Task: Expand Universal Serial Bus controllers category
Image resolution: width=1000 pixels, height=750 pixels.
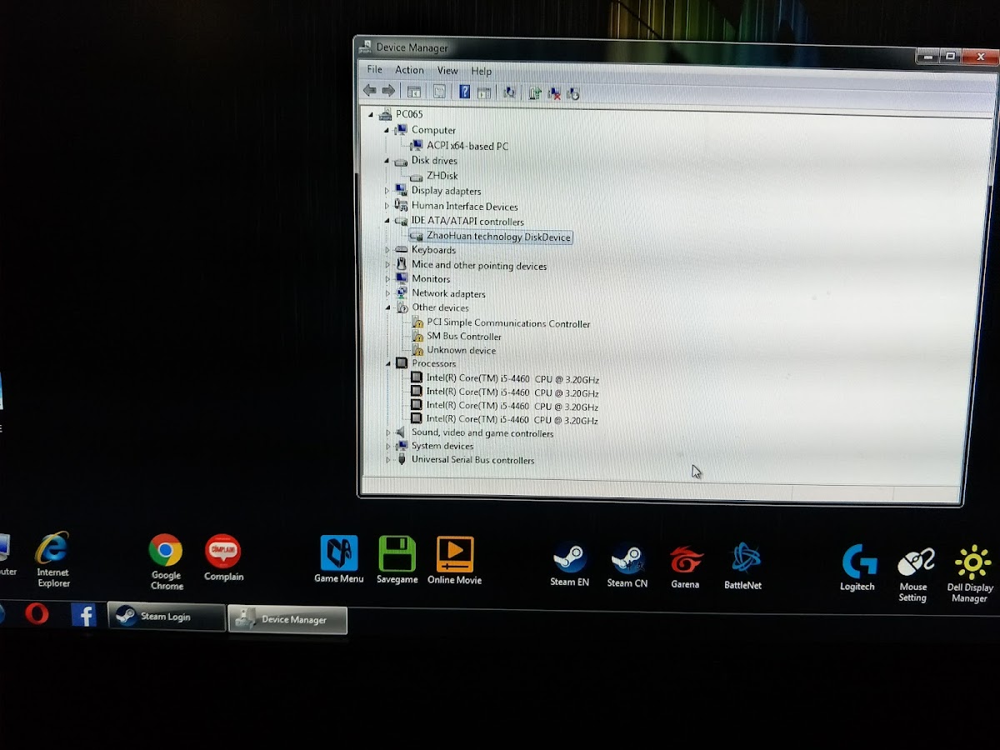Action: [388, 460]
